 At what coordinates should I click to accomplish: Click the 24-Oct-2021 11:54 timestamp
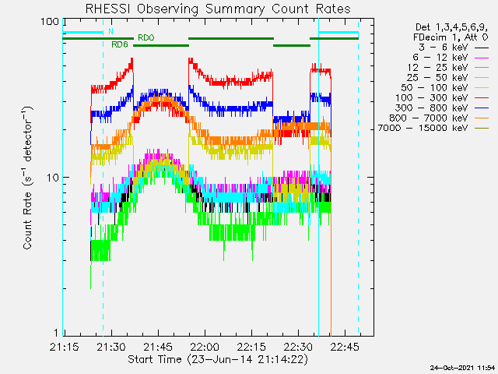tap(462, 368)
